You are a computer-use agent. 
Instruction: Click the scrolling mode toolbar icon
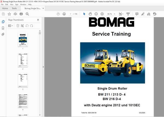[128, 14]
